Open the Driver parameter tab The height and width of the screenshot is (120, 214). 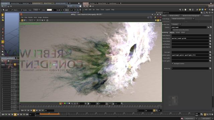183,33
